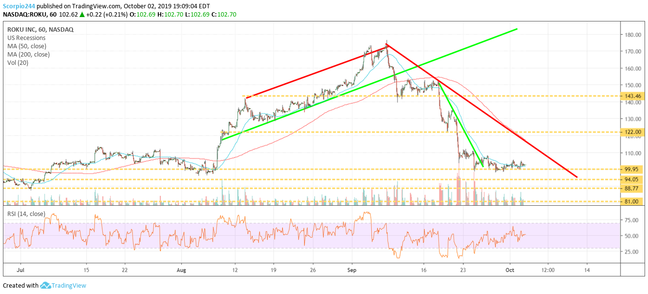Click the Aug date on time axis
The height and width of the screenshot is (294, 648).
tap(181, 269)
